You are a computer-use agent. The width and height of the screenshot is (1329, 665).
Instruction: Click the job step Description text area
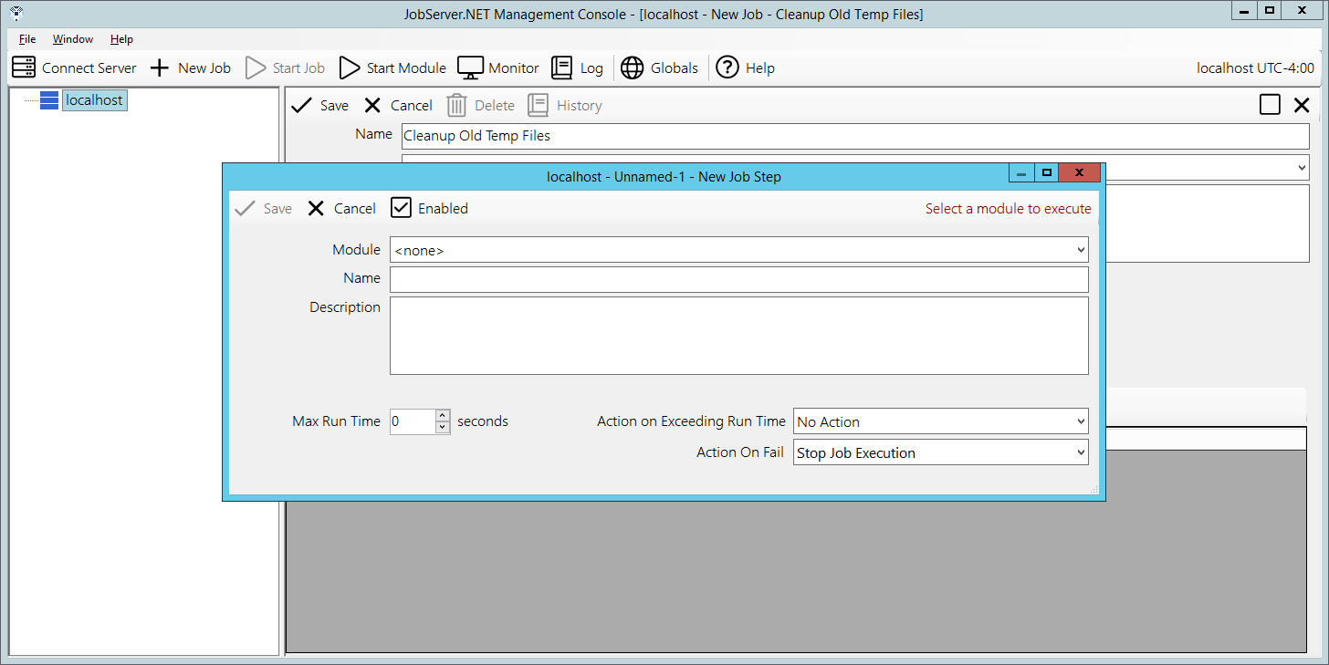point(738,335)
